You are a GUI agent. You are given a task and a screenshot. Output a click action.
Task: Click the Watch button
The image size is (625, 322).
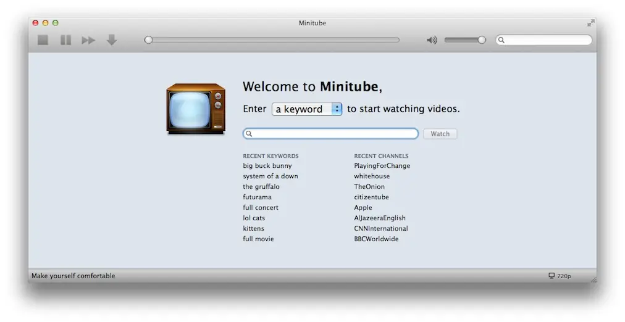(x=440, y=134)
